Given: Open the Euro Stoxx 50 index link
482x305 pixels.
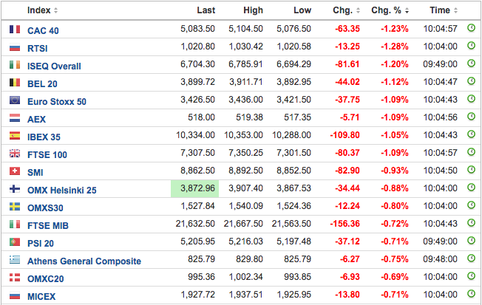Looking at the screenshot, I should 57,101.
